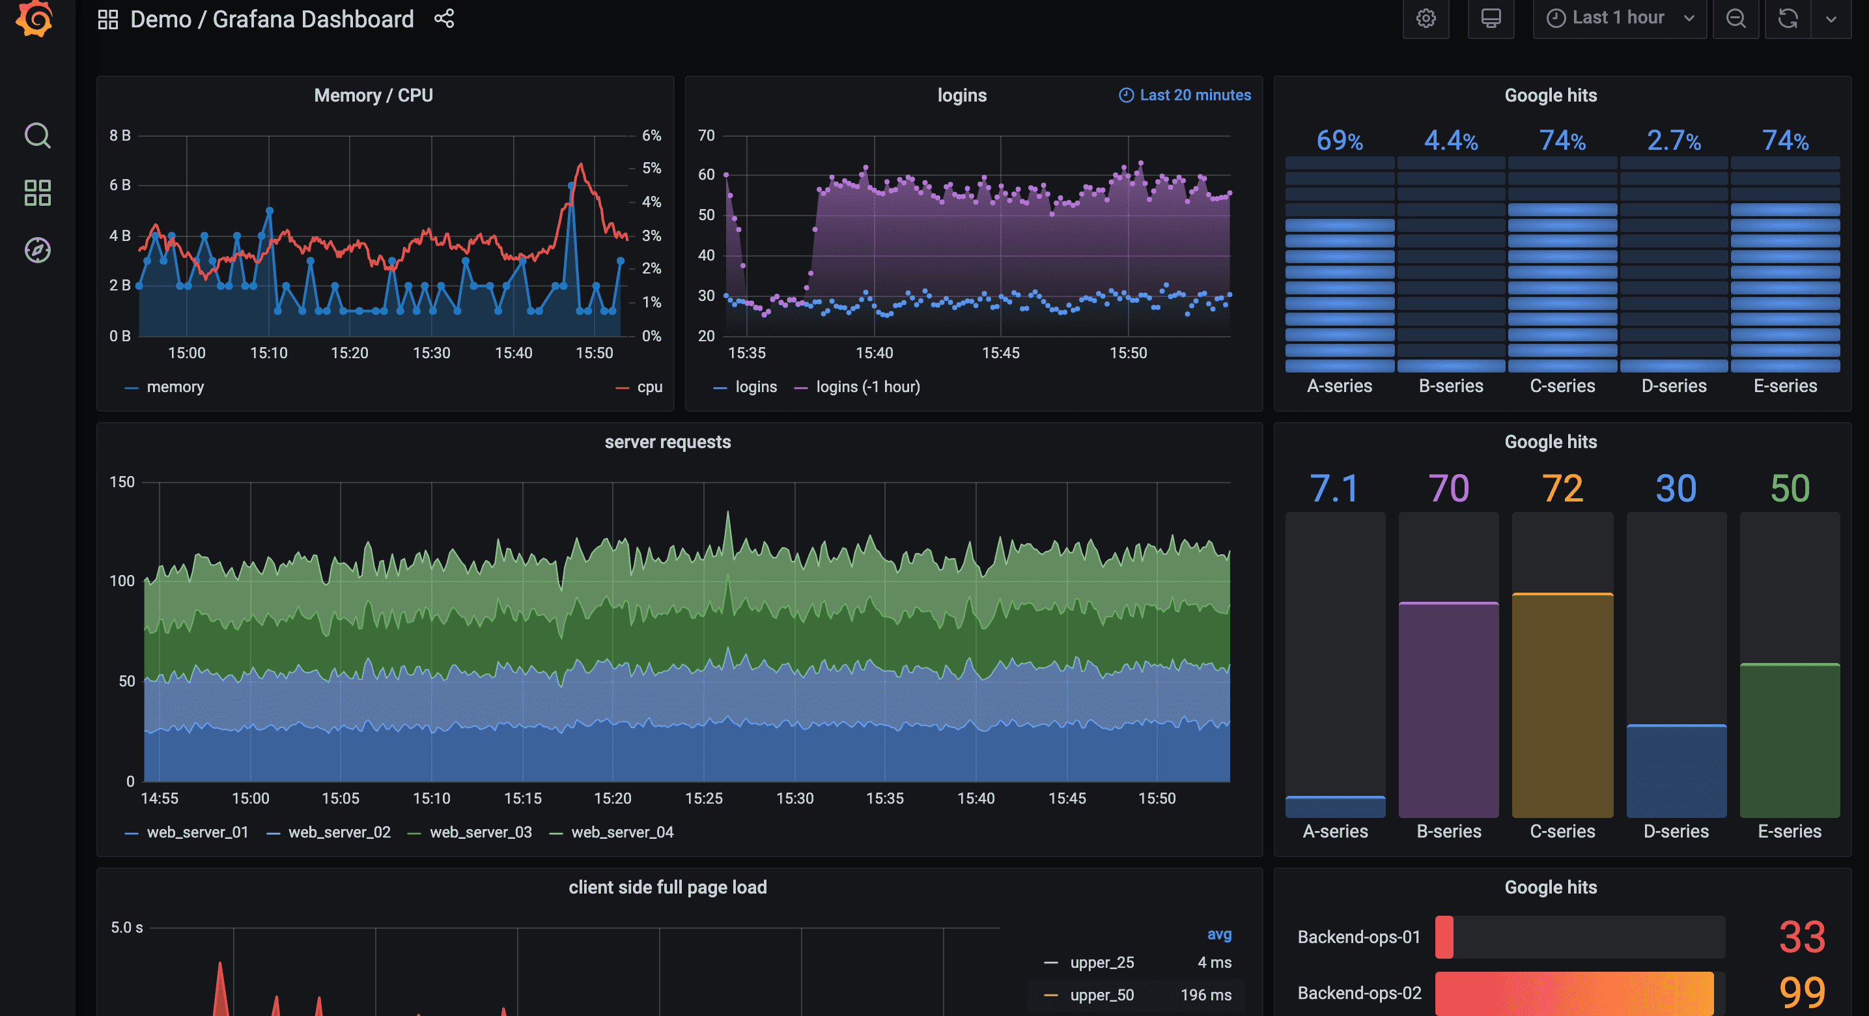This screenshot has height=1016, width=1869.
Task: Click the share dashboard icon
Action: pyautogui.click(x=444, y=19)
